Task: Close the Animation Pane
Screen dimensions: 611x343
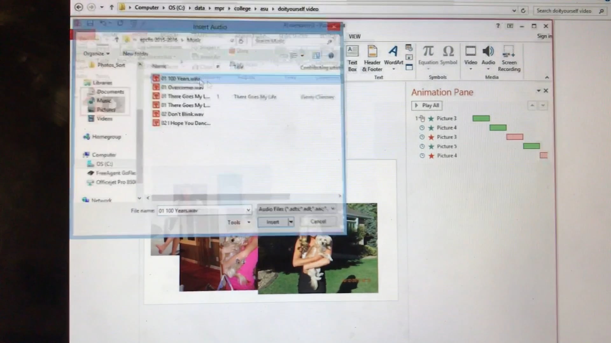Action: (x=546, y=91)
